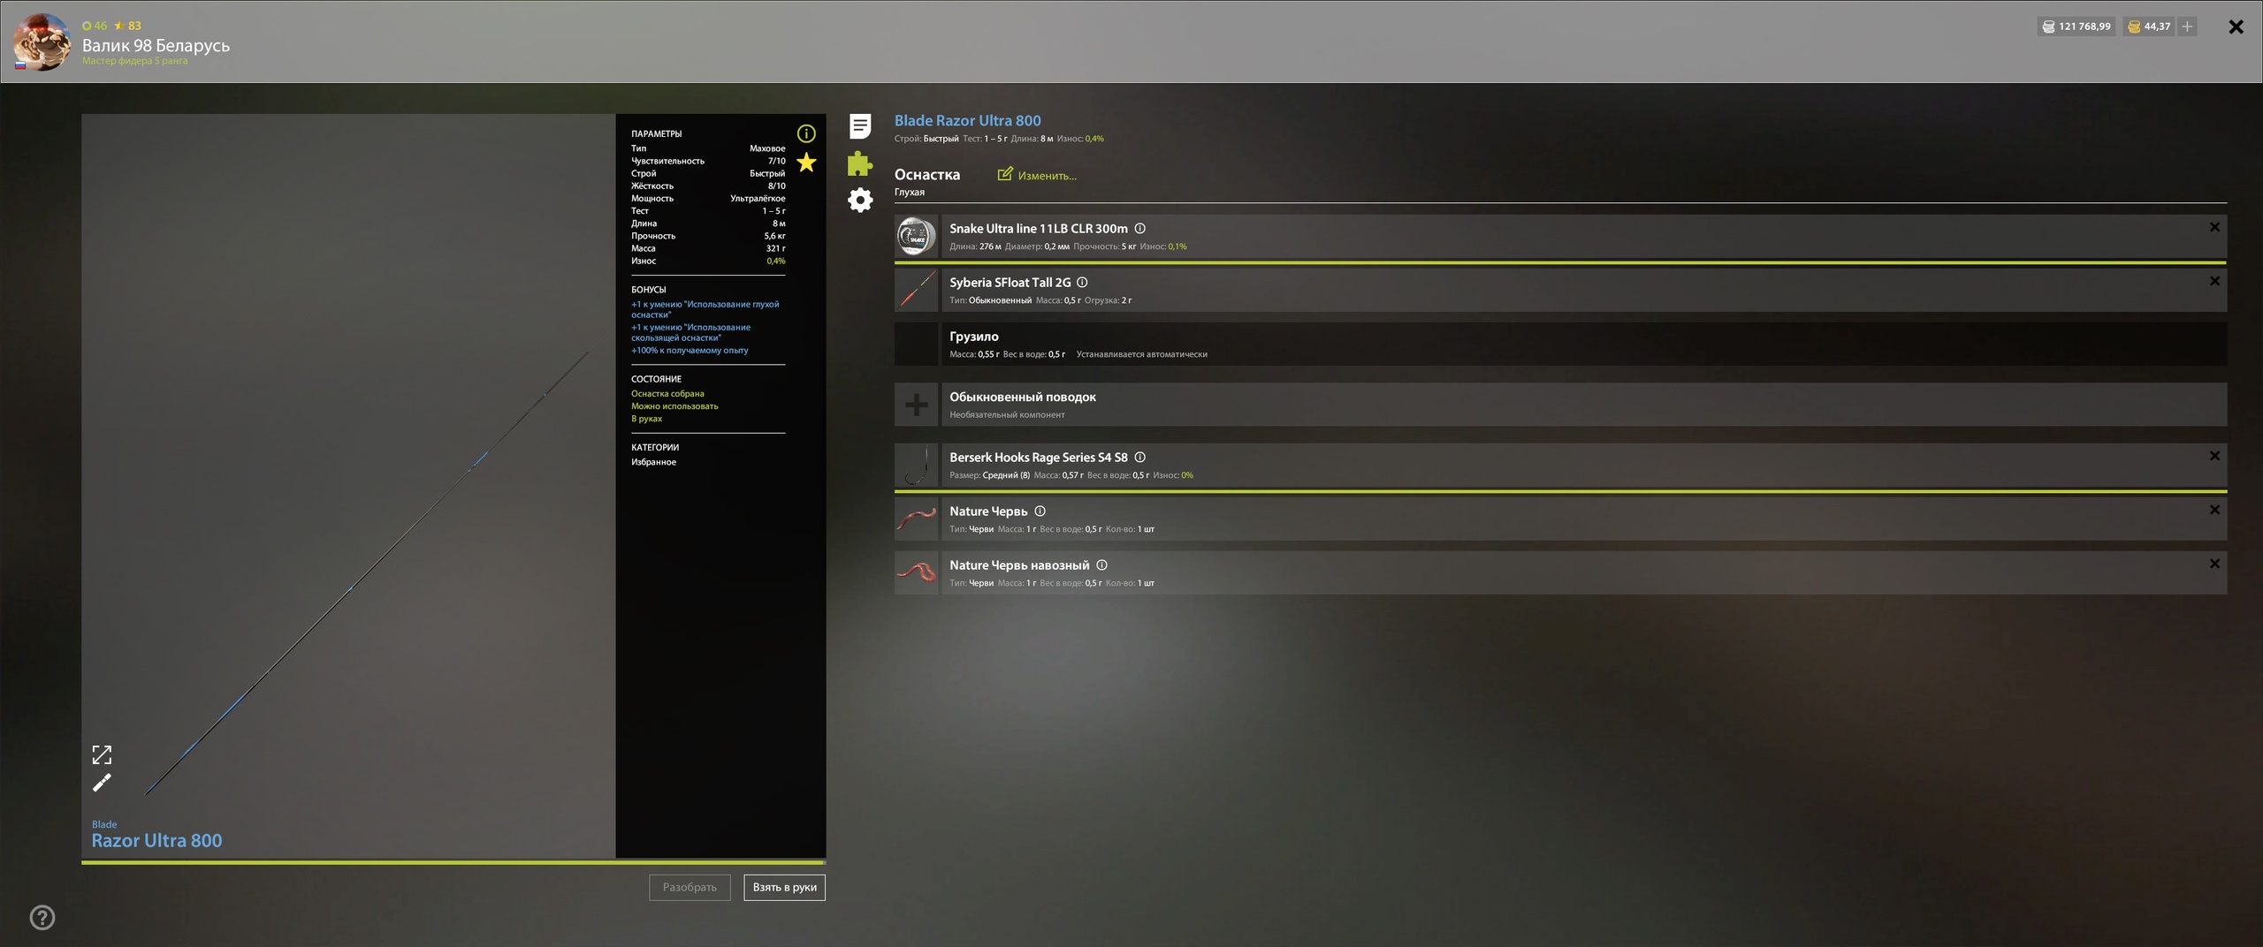Add a leader with the plus icon

[x=916, y=405]
